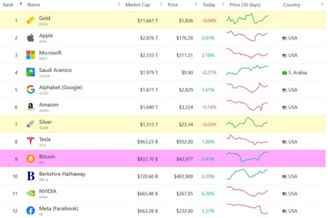The image size is (328, 218).
Task: Click the Tesla logo icon
Action: point(30,141)
